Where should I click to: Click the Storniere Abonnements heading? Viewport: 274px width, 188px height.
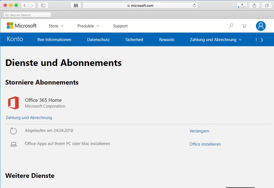42,82
